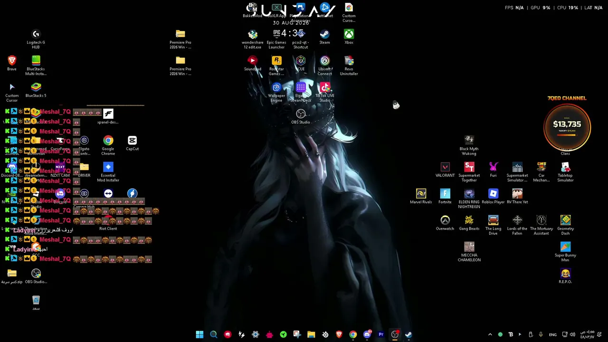Select the Super Bunny Man icon
This screenshot has width=608, height=342.
[x=565, y=252]
